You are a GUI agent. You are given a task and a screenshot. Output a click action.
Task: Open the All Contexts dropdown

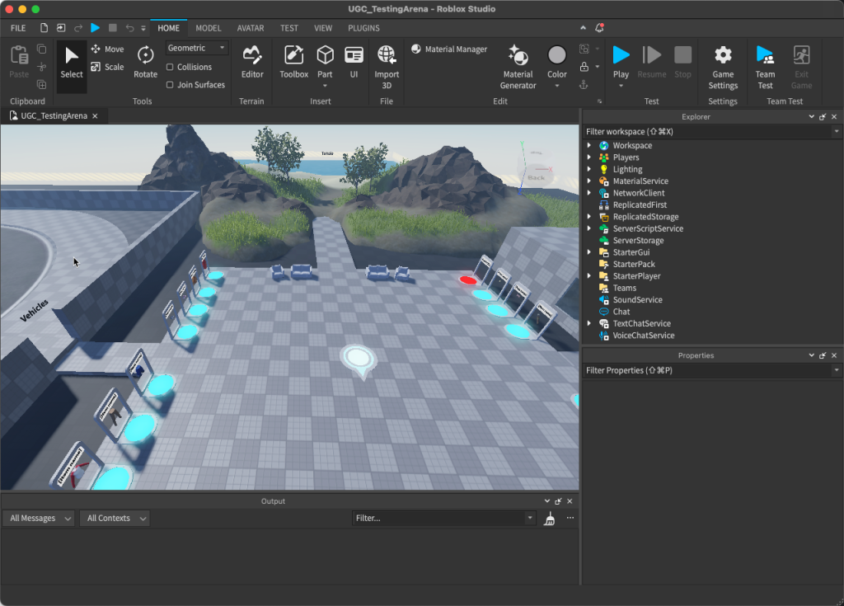[x=115, y=519]
